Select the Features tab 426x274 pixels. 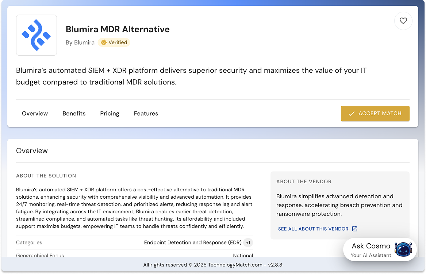146,113
